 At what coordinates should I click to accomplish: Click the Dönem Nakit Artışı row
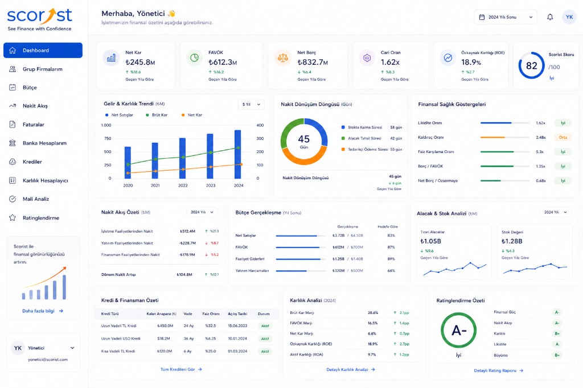[x=160, y=275]
